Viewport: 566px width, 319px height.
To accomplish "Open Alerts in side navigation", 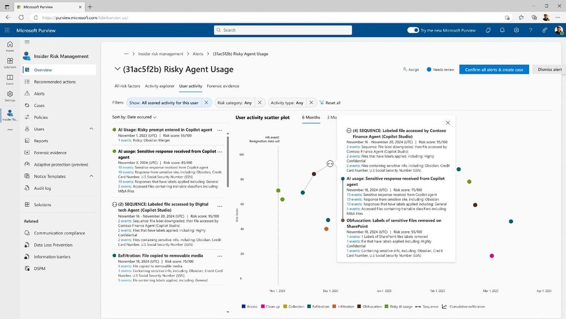I will pos(59,93).
